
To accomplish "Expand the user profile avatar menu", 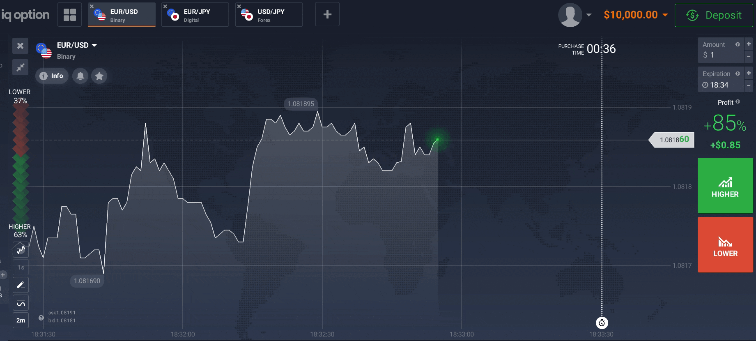I will pyautogui.click(x=574, y=15).
